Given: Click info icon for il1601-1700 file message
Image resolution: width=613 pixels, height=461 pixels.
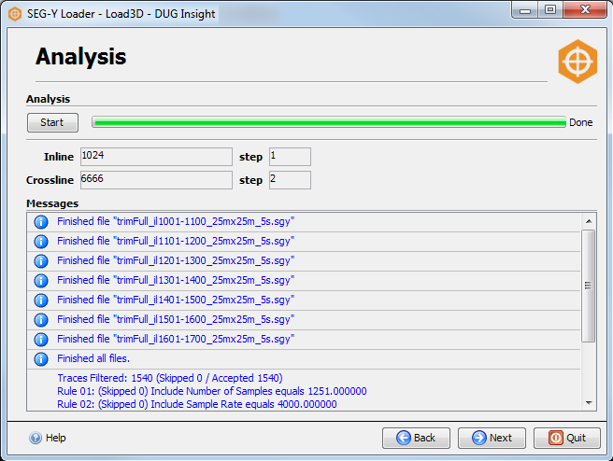Looking at the screenshot, I should point(41,339).
